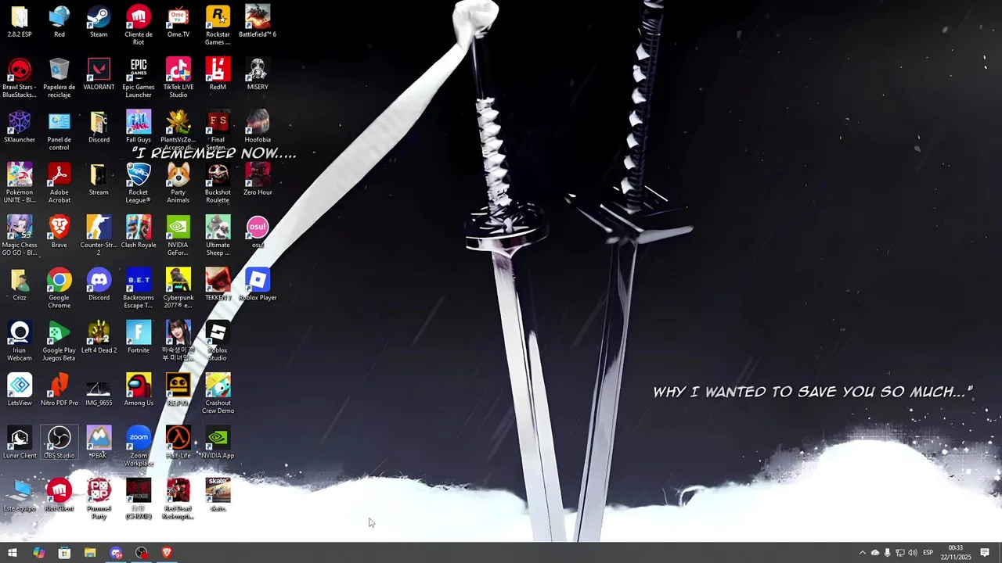1002x563 pixels.
Task: Select the Ome.TV desktop icon
Action: [x=178, y=22]
